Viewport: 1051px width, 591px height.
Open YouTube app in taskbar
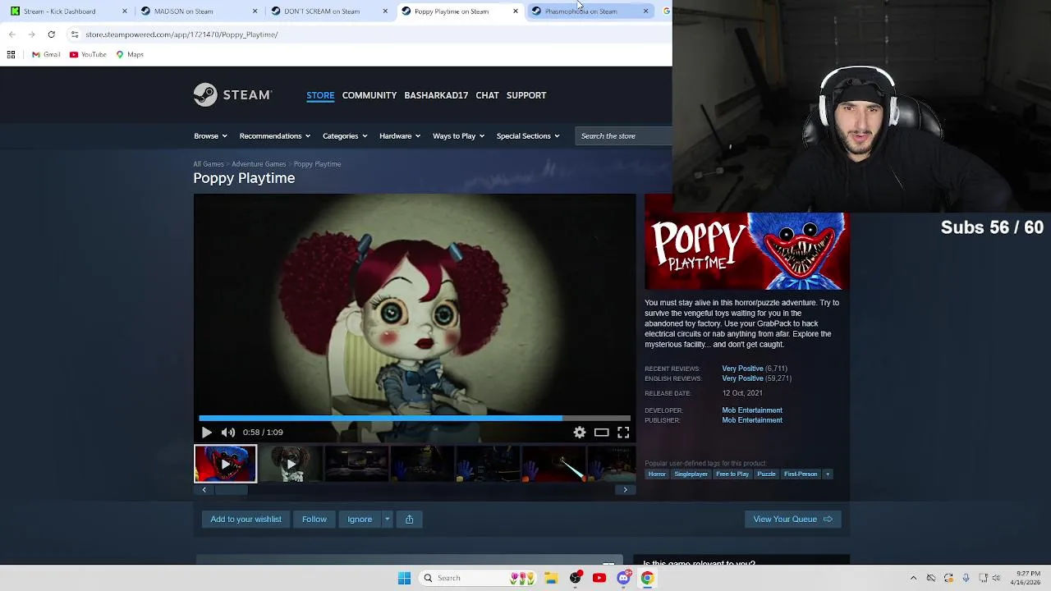599,578
